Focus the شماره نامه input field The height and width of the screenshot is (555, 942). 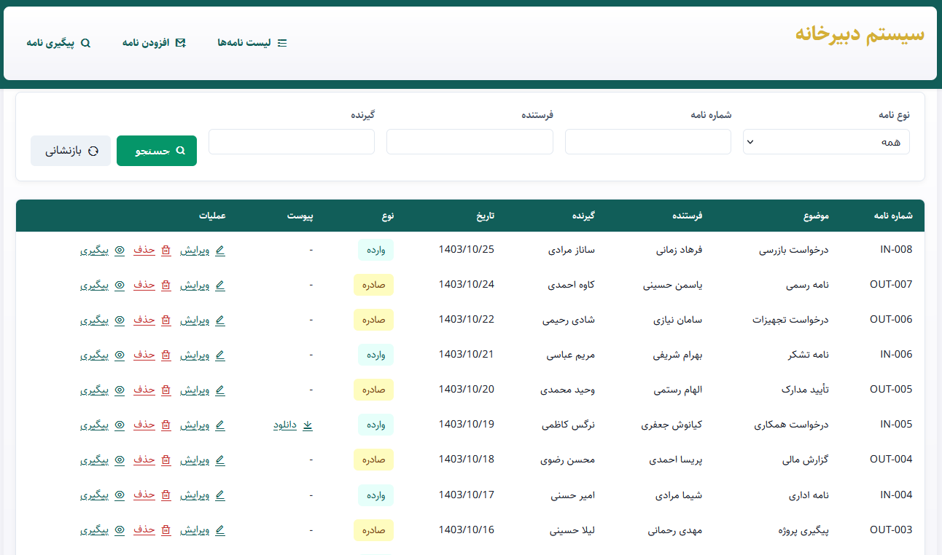coord(647,142)
